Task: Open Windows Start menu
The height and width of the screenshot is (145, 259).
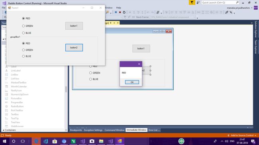Action: point(4,141)
